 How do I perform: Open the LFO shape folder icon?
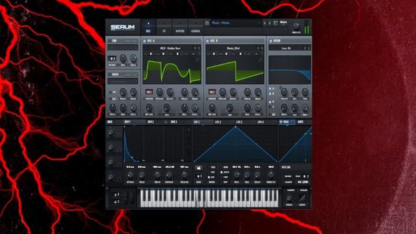(198, 168)
